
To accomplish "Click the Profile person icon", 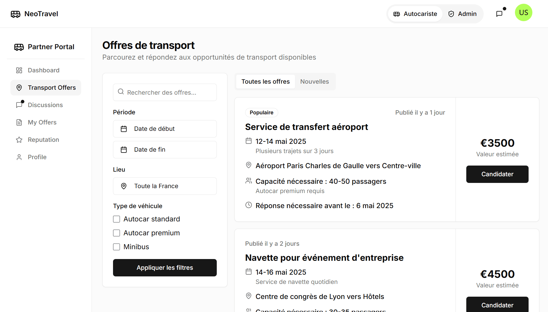I will [x=19, y=157].
